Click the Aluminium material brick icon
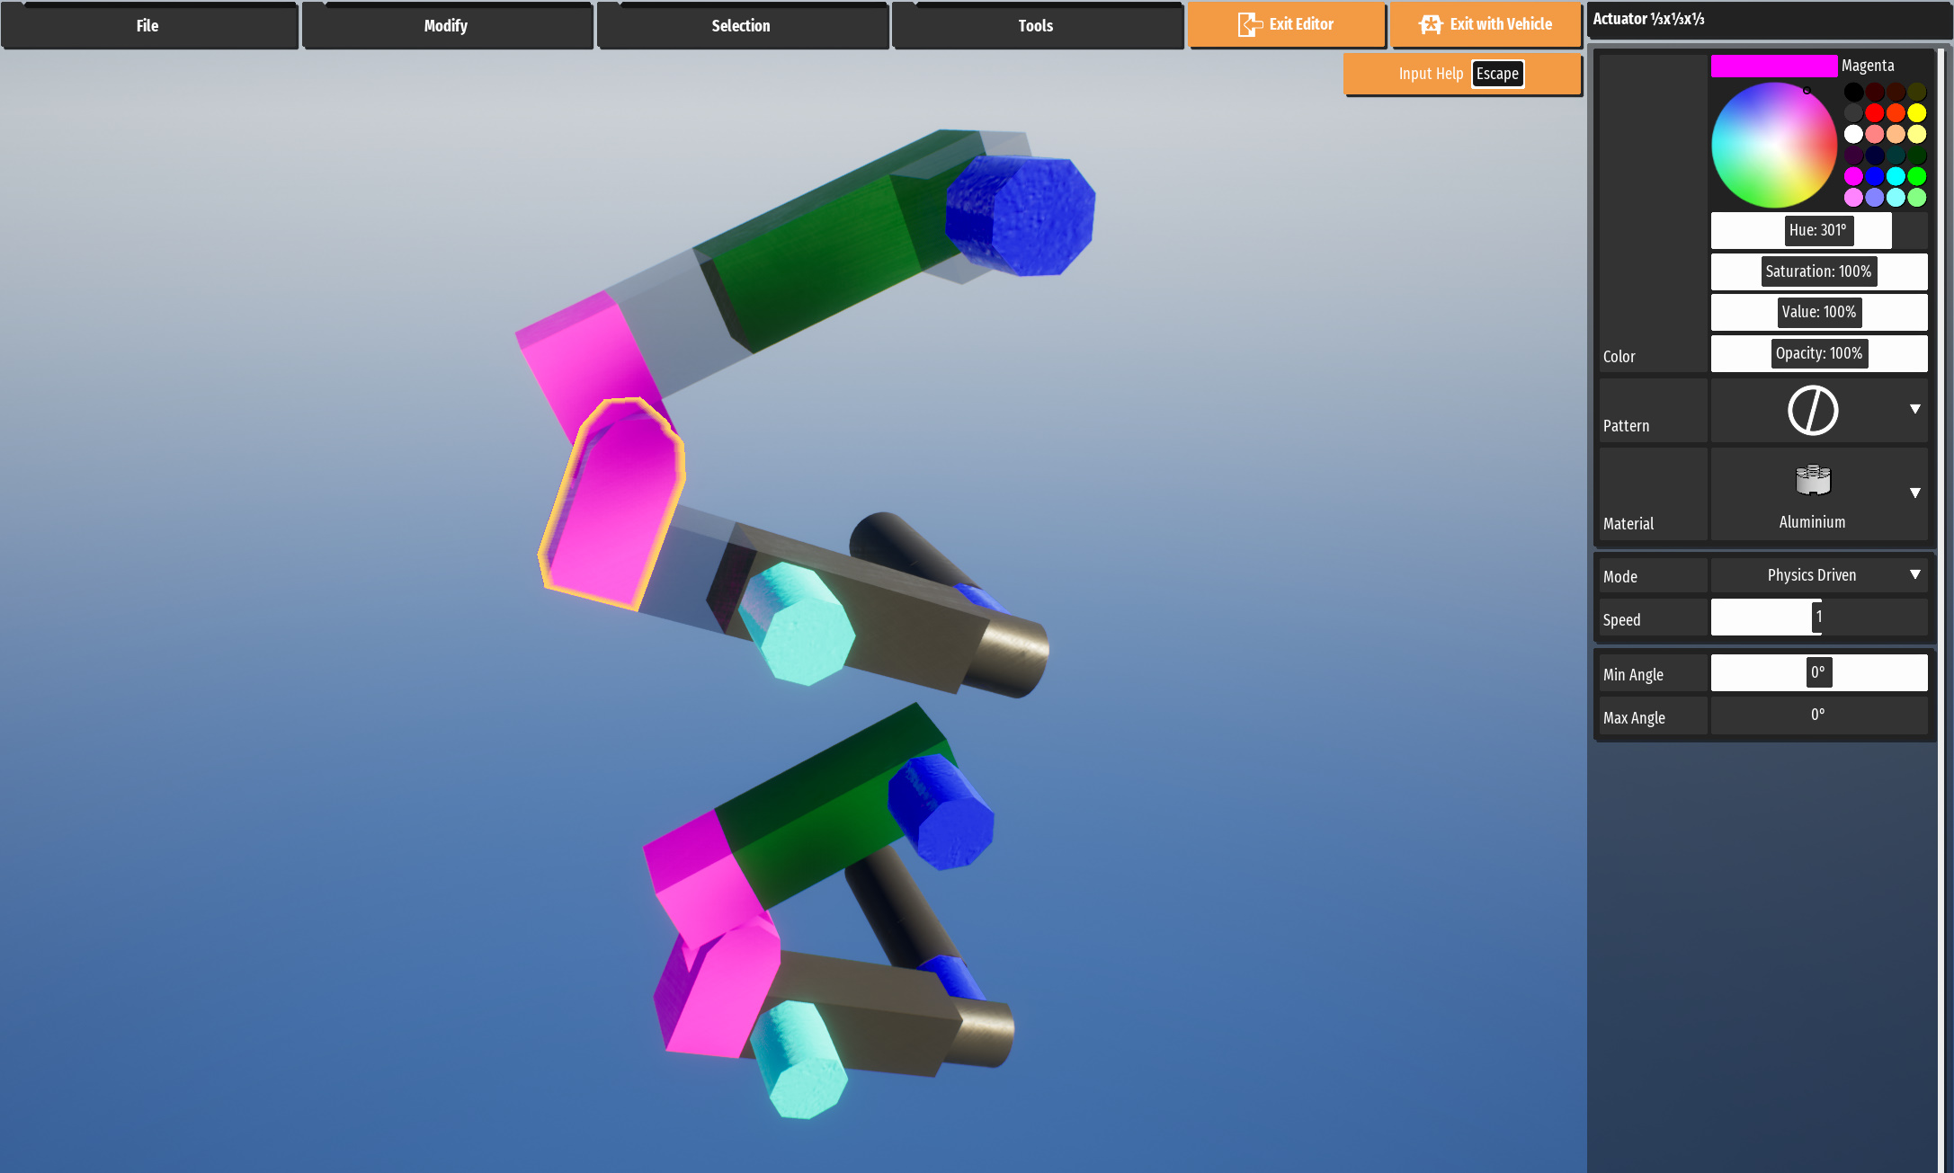Screen dimensions: 1954x1173 [1812, 481]
